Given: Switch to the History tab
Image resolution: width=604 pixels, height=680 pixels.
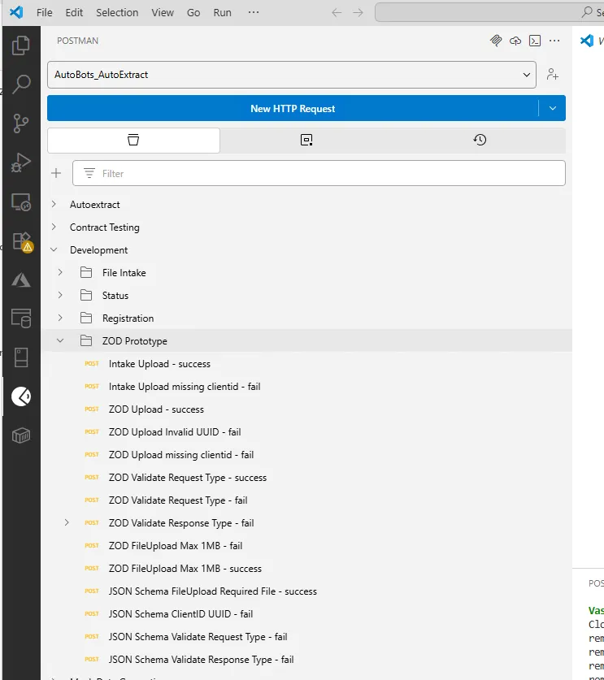Looking at the screenshot, I should pos(480,140).
